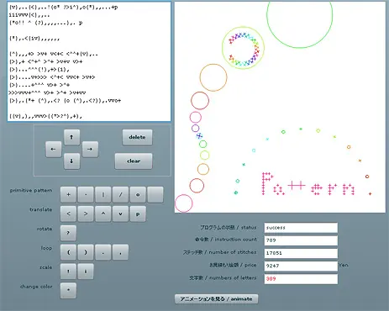The image size is (389, 311).
Task: Insert the vertical bar primitive pattern
Action: 103,195
